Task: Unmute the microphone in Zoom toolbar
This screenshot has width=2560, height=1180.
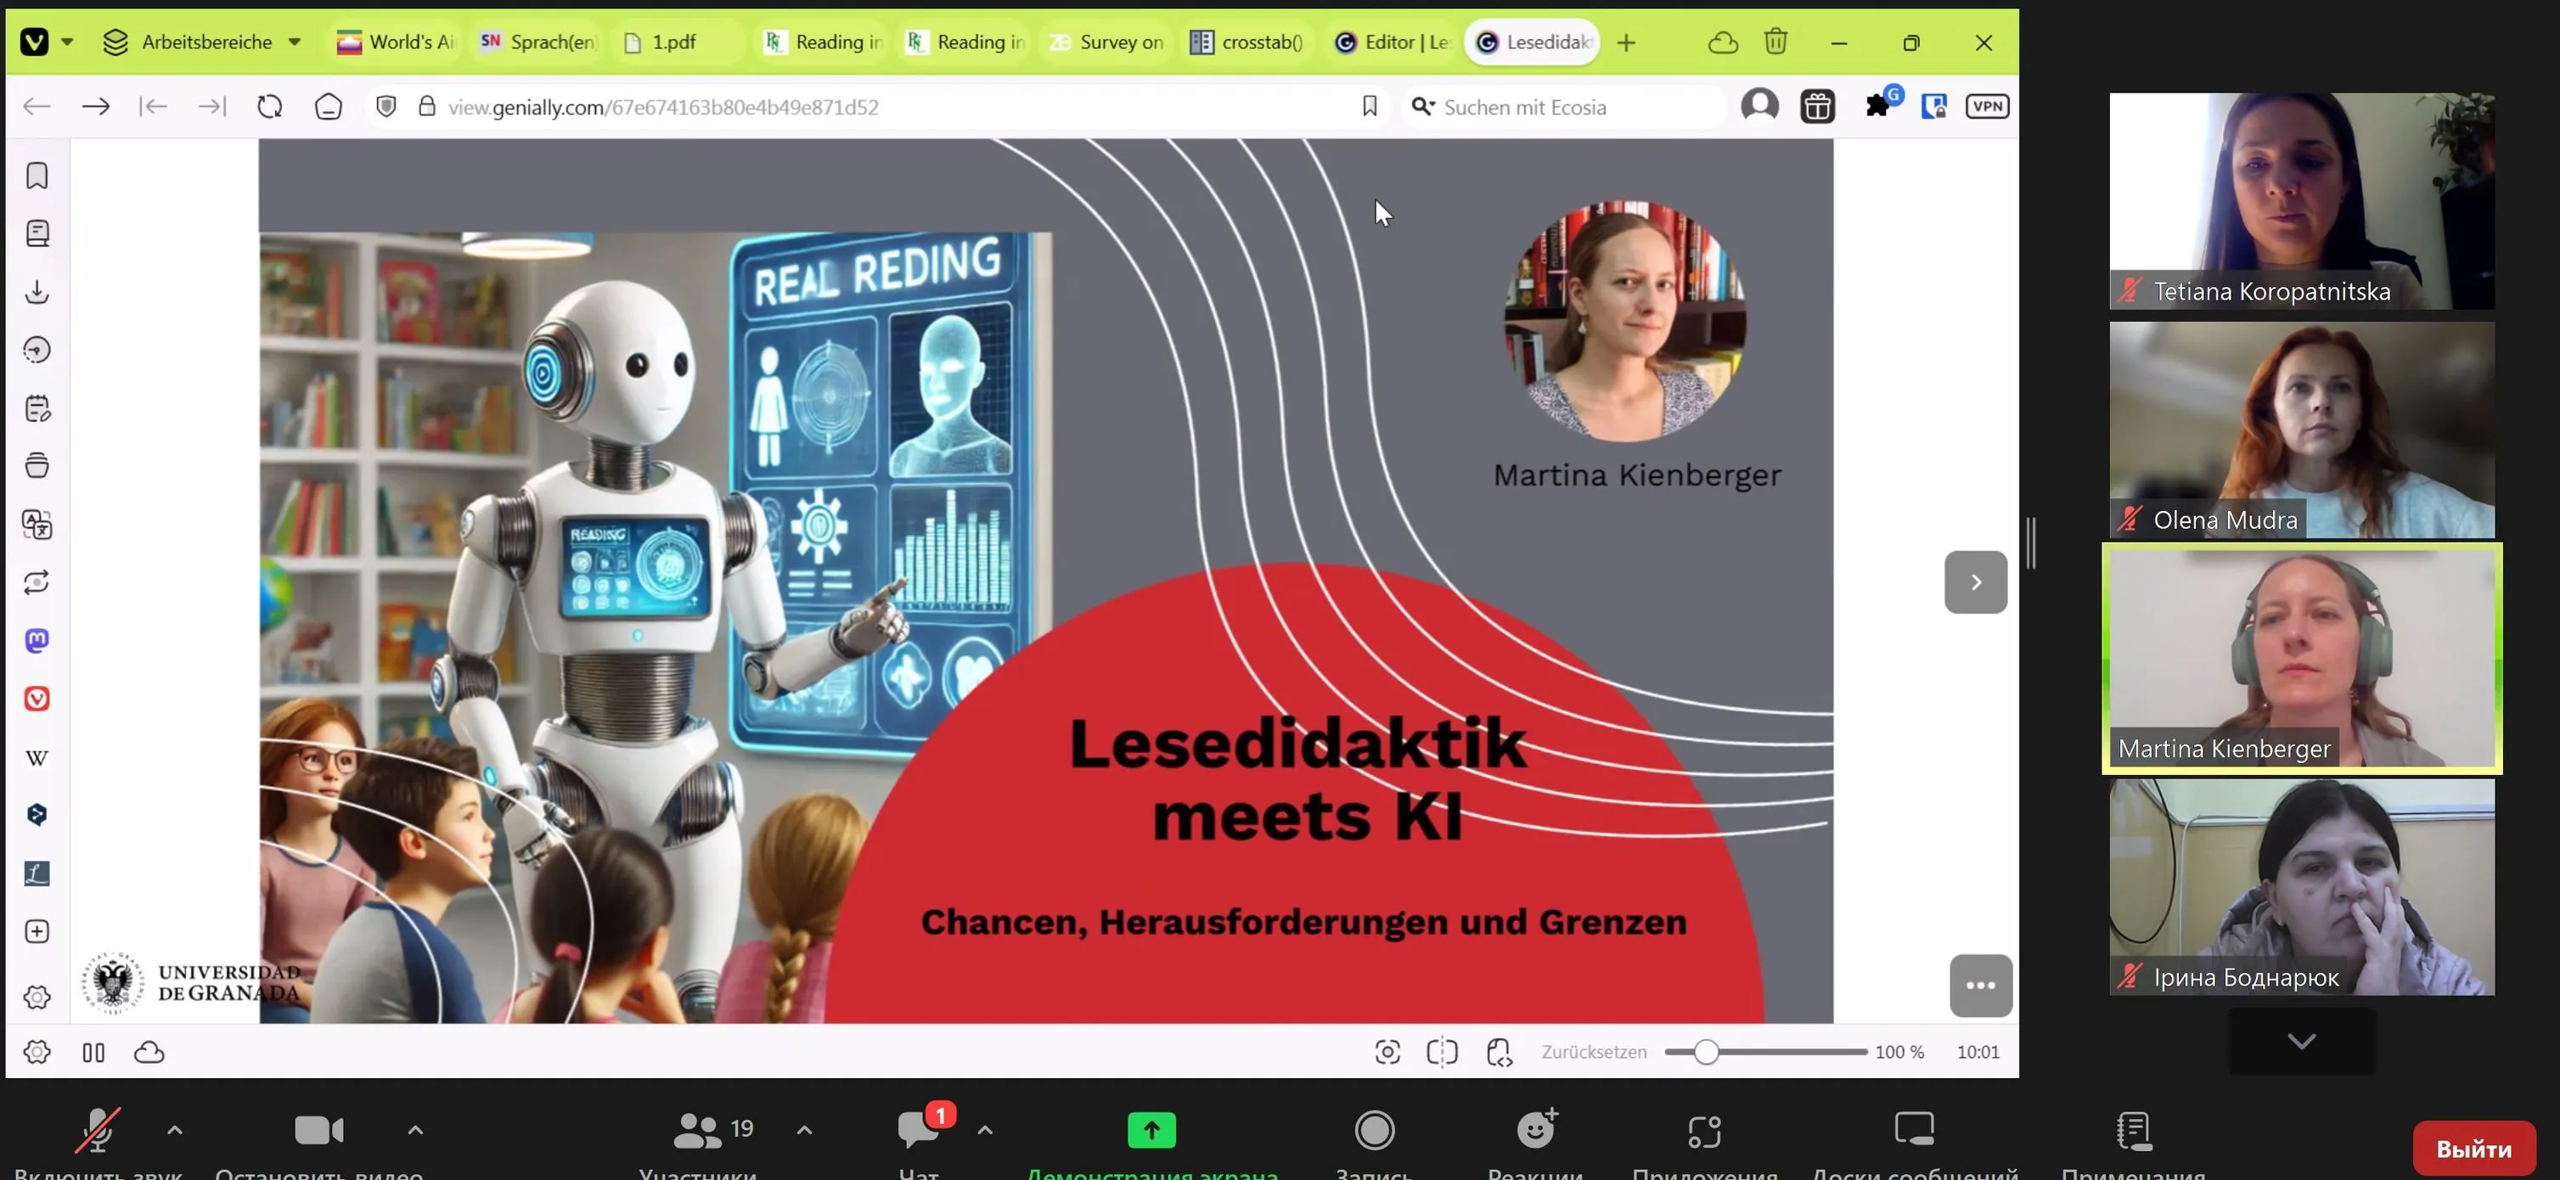Action: 98,1130
